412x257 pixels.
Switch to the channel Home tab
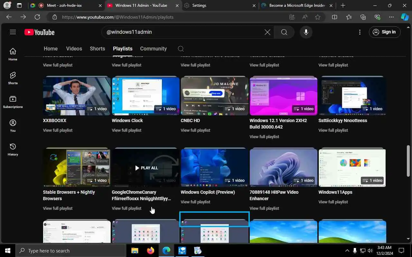[51, 49]
